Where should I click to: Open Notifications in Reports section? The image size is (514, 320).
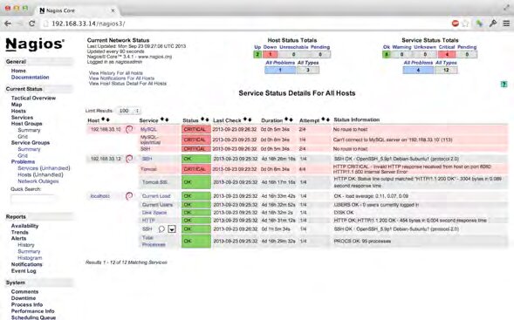point(27,264)
